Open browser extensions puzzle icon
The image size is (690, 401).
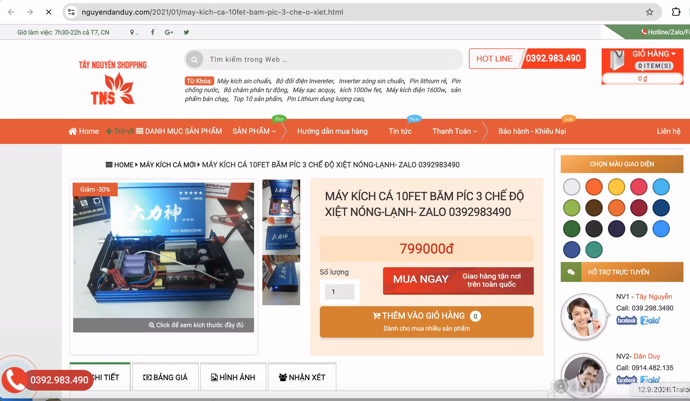[676, 12]
